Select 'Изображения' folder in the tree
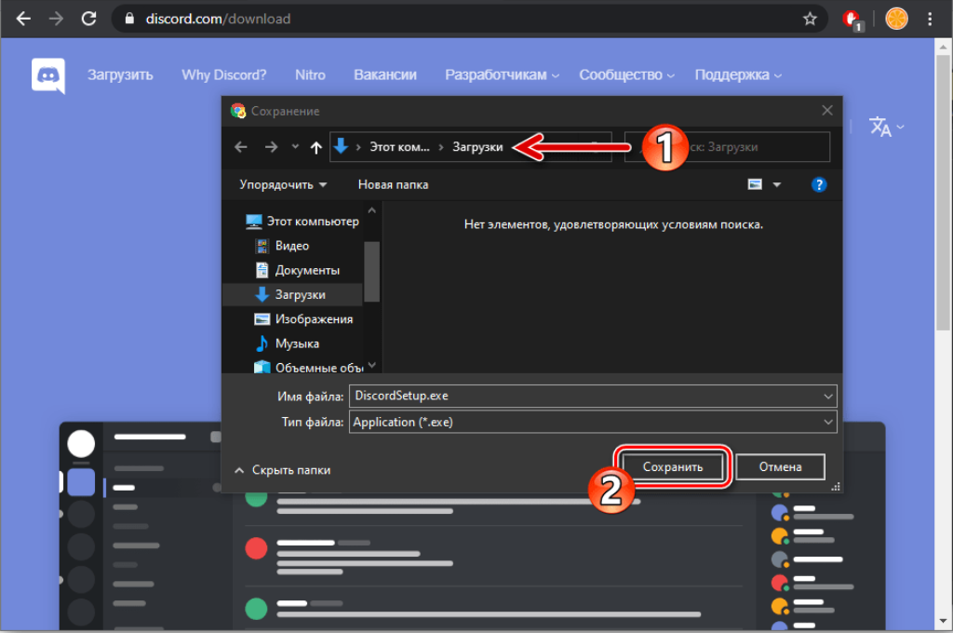Viewport: 953px width, 633px height. [x=303, y=318]
